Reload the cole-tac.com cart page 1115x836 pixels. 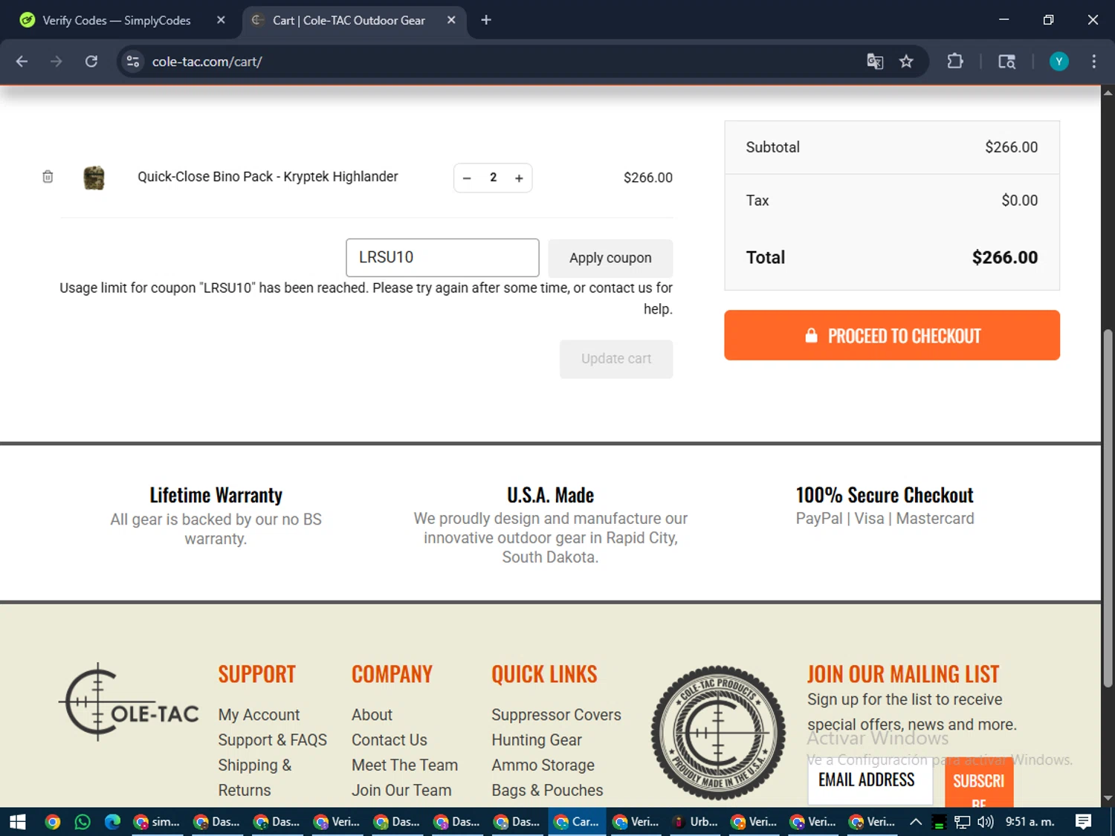(x=91, y=62)
